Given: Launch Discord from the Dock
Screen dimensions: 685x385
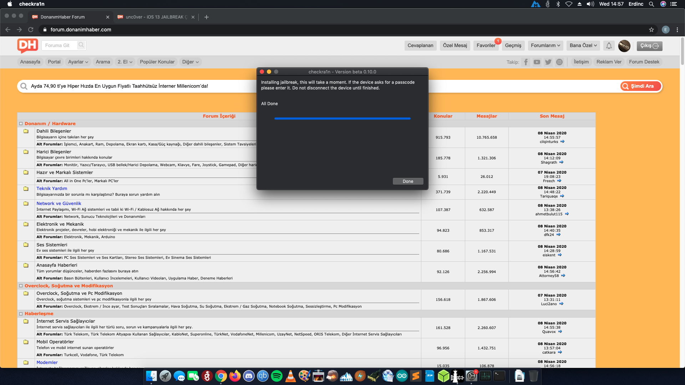Looking at the screenshot, I should (249, 376).
